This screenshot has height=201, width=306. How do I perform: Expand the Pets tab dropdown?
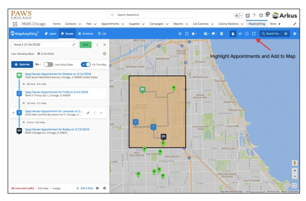click(95, 24)
